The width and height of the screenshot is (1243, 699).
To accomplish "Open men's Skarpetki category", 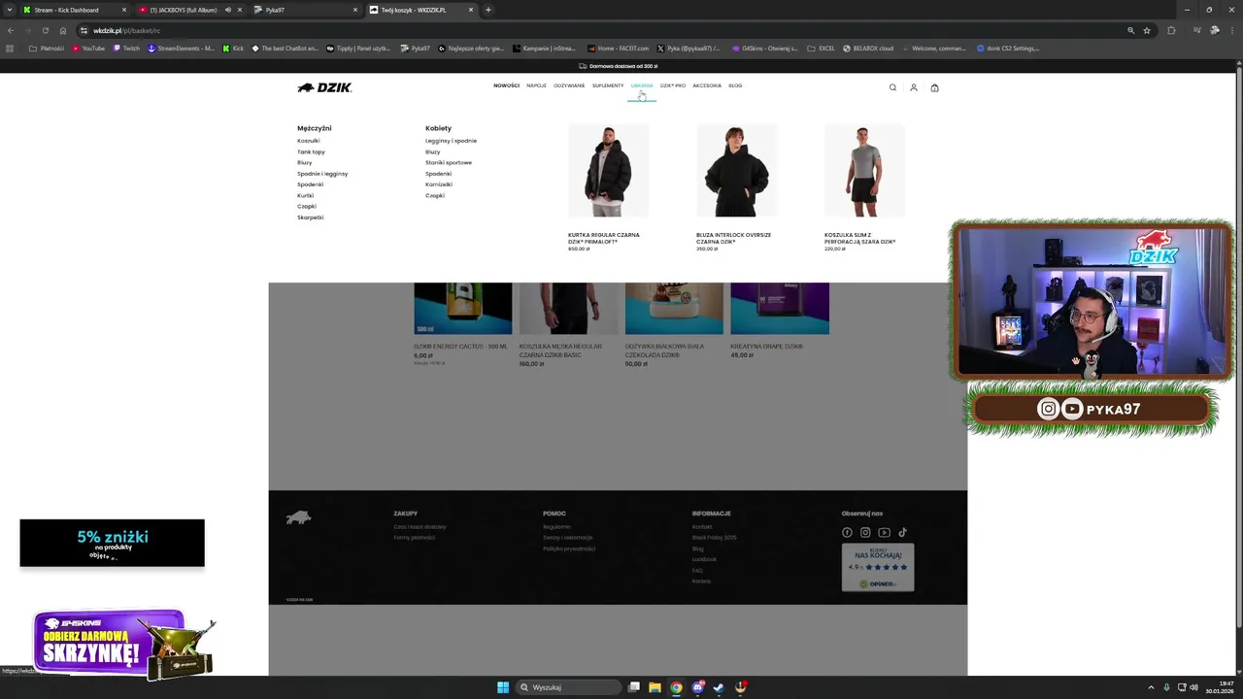I will (311, 217).
